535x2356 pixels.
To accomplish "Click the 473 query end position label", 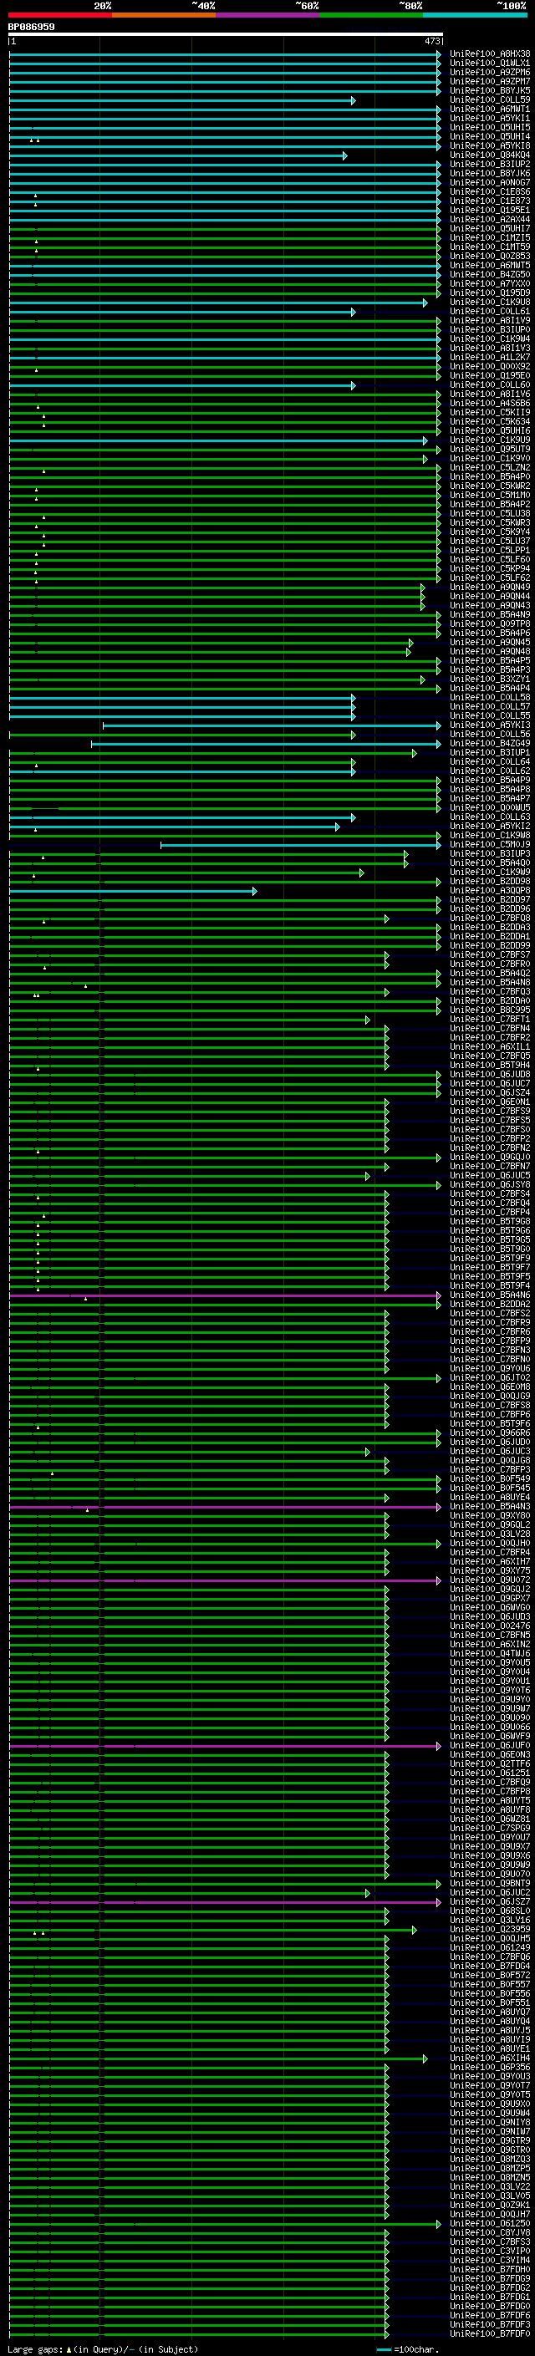I will click(x=431, y=42).
